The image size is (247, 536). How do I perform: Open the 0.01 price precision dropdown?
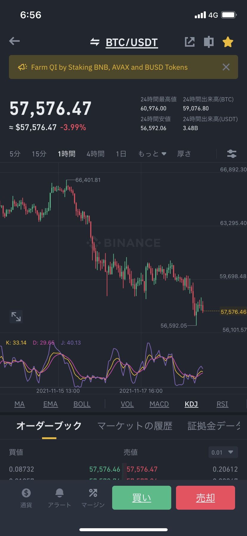(x=223, y=452)
